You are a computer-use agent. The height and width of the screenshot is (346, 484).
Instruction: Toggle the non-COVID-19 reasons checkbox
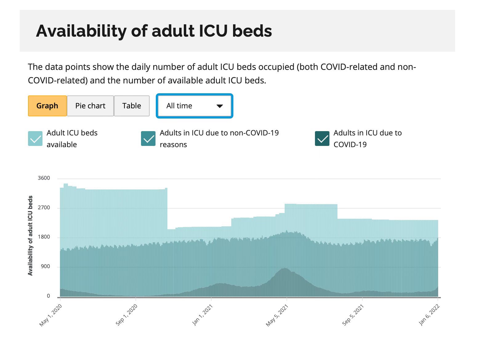pos(148,139)
